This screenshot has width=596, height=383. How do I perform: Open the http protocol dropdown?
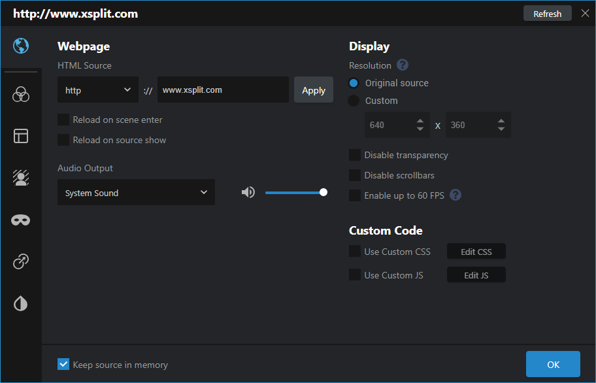[98, 90]
